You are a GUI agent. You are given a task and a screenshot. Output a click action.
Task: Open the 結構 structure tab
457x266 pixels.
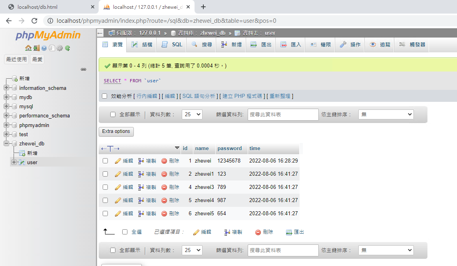(142, 45)
